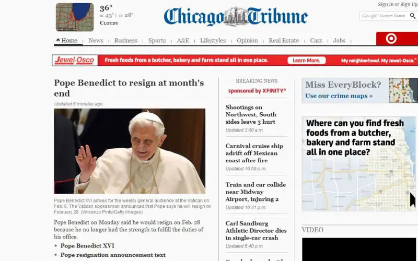Open Pope Benedict to resign headline
Screen dimensions: 418x261
pos(129,88)
